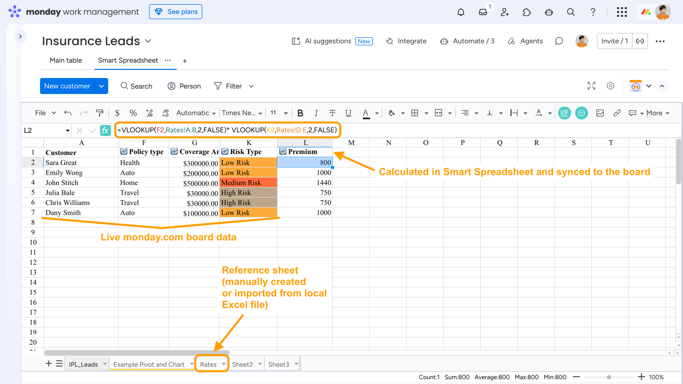This screenshot has height=384, width=683.
Task: Open the Times New Roman font dropdown
Action: pos(242,113)
